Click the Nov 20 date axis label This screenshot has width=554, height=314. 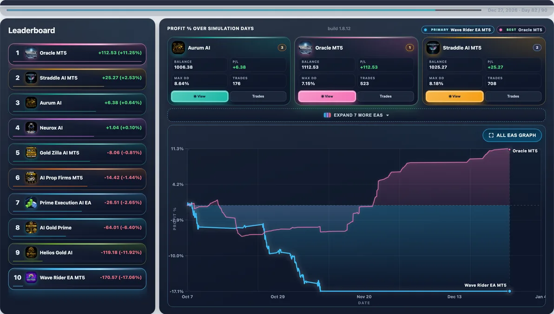364,297
